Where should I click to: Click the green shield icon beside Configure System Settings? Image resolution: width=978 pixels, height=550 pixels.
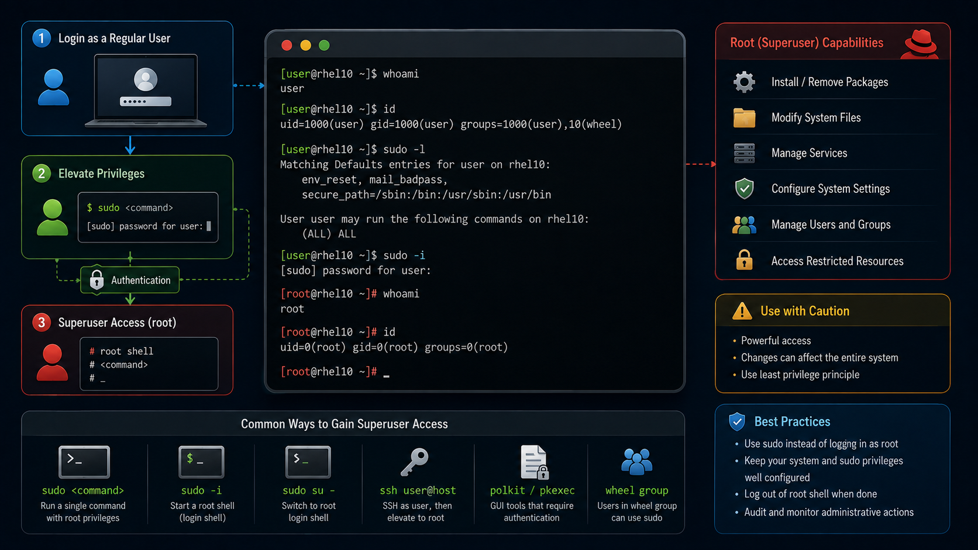tap(744, 189)
